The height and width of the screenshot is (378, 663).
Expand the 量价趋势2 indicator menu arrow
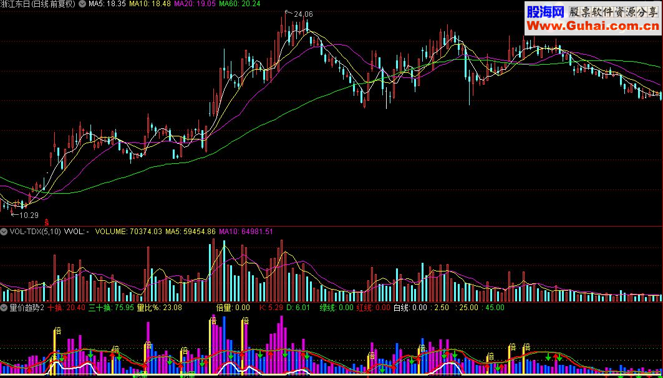pos(4,308)
